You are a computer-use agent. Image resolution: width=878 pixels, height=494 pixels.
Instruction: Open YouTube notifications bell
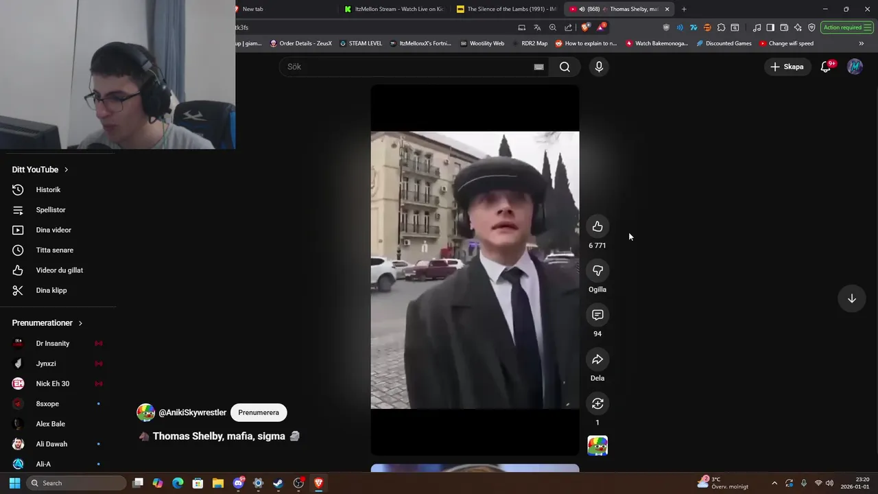(826, 67)
